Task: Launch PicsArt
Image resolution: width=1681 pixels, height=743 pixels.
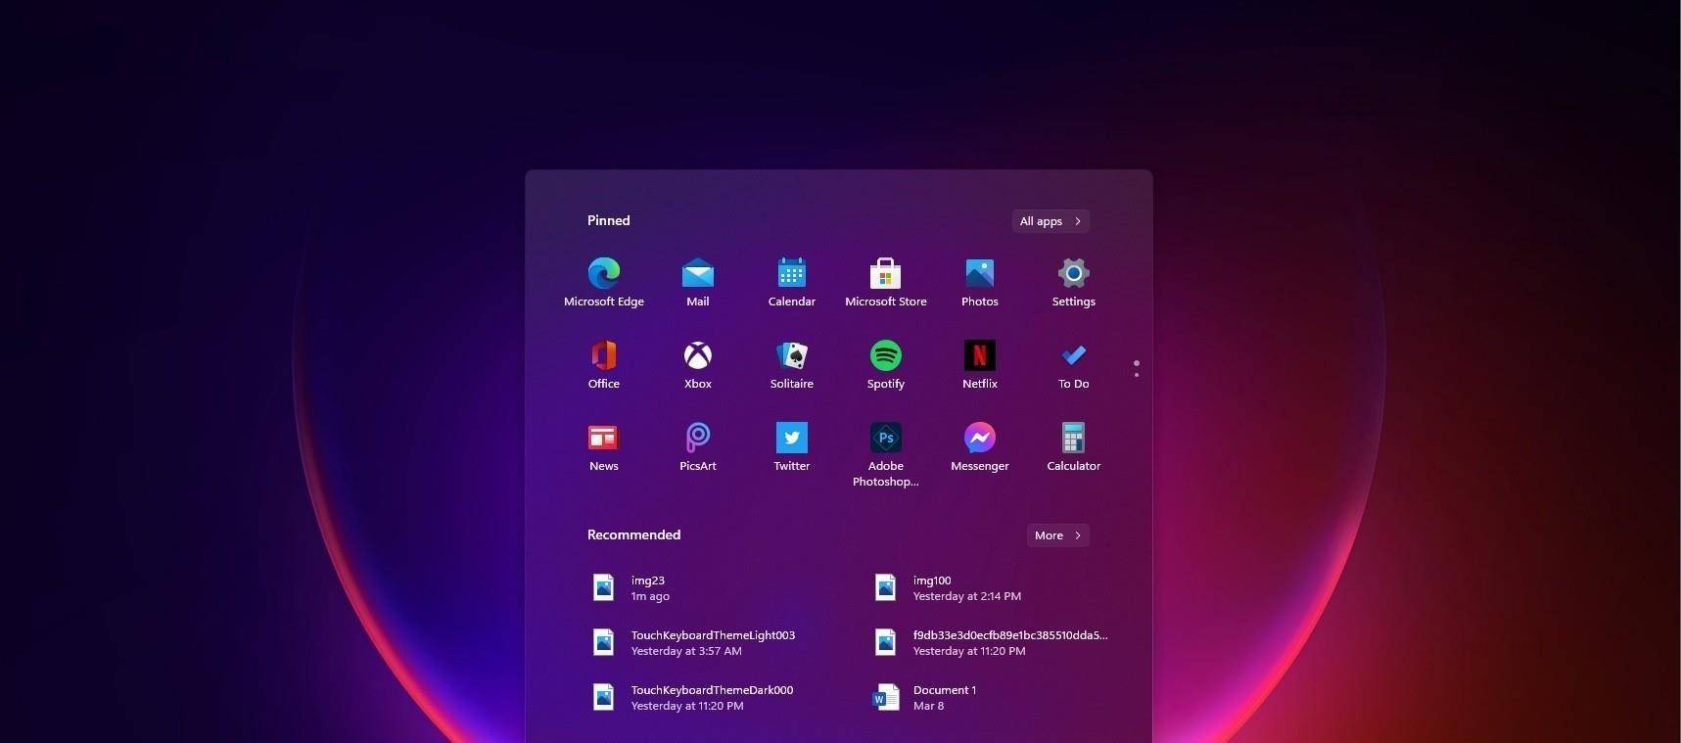Action: pyautogui.click(x=698, y=446)
